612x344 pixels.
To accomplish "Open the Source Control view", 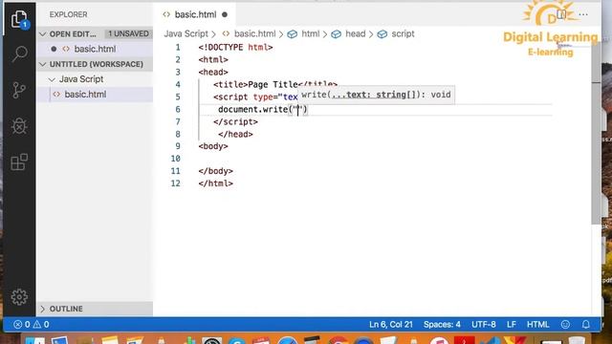I will pos(19,90).
